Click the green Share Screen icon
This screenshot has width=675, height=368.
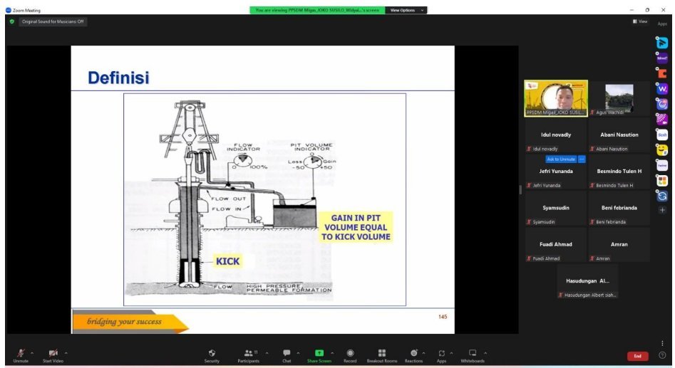[319, 354]
